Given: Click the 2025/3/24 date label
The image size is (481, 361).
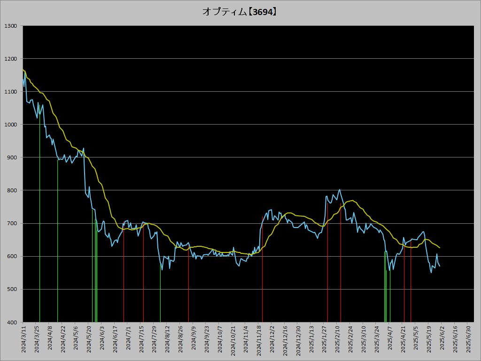Looking at the screenshot, I should coord(377,338).
